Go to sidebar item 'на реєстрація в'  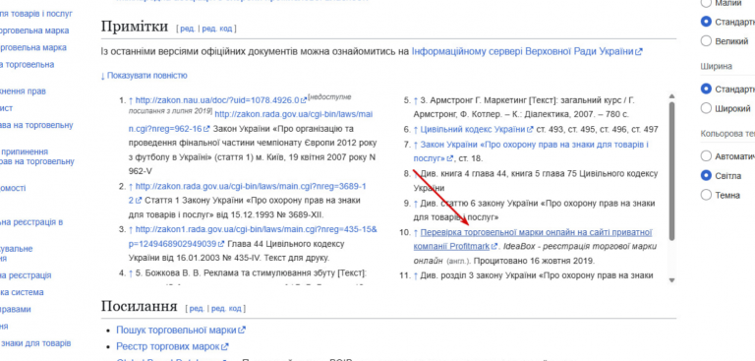click(x=31, y=222)
